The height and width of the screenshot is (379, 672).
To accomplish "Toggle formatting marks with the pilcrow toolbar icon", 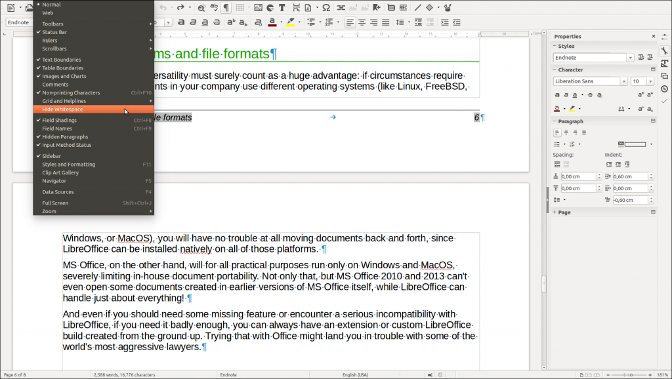I will (226, 7).
